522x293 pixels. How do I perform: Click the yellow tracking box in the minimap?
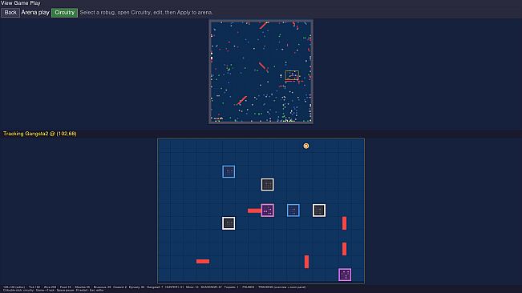point(292,75)
